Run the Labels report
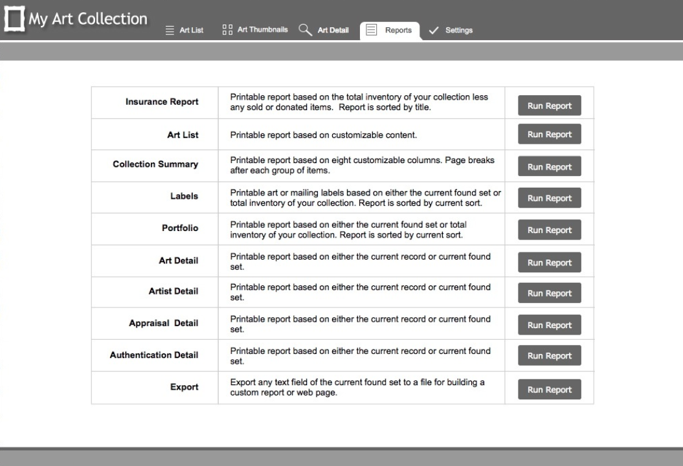The width and height of the screenshot is (683, 466). pyautogui.click(x=549, y=197)
